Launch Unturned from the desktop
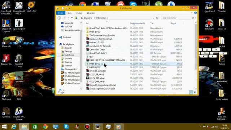This screenshot has width=231, height=130. [x=19, y=77]
